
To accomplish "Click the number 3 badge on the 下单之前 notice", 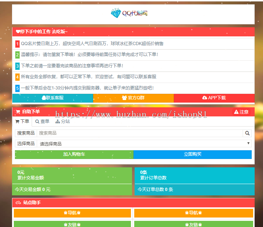I will point(17,66).
